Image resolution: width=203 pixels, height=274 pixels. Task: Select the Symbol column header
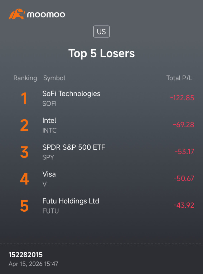pos(54,78)
